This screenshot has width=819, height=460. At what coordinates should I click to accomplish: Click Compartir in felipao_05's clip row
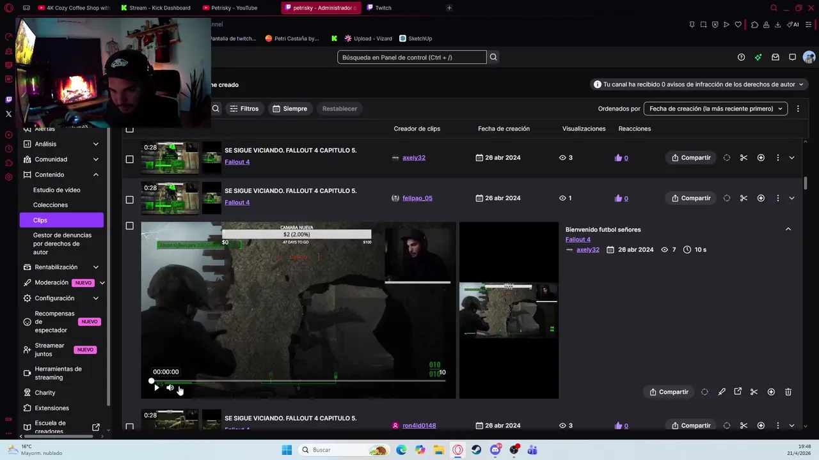coord(691,198)
